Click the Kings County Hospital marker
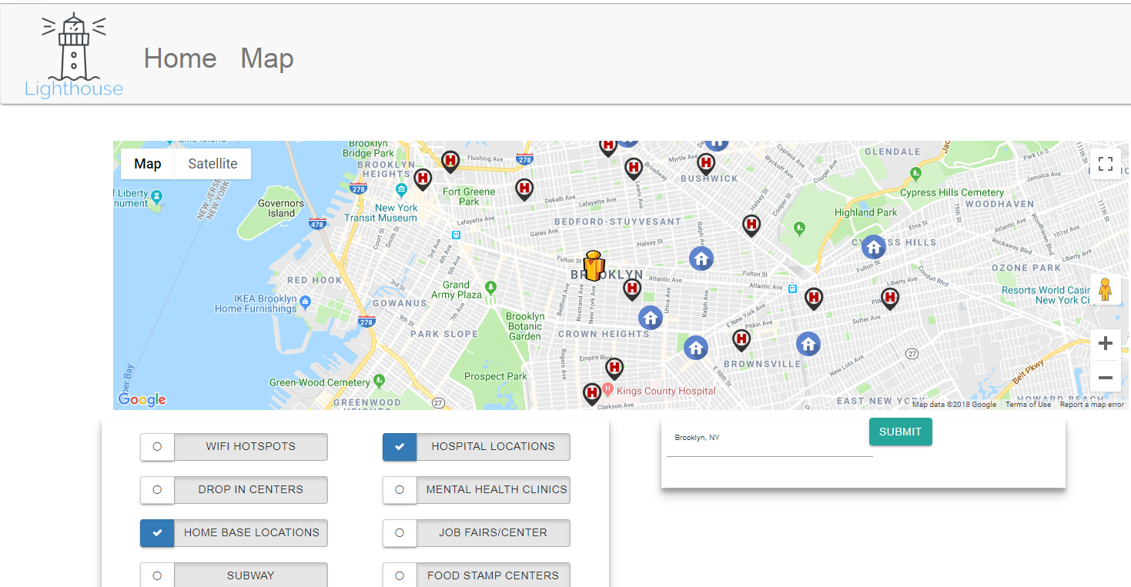The image size is (1131, 587). (591, 394)
